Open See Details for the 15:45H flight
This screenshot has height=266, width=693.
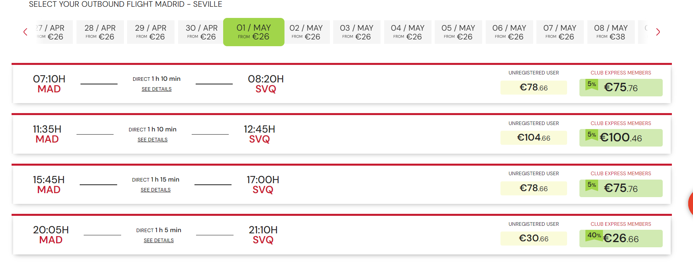click(155, 190)
